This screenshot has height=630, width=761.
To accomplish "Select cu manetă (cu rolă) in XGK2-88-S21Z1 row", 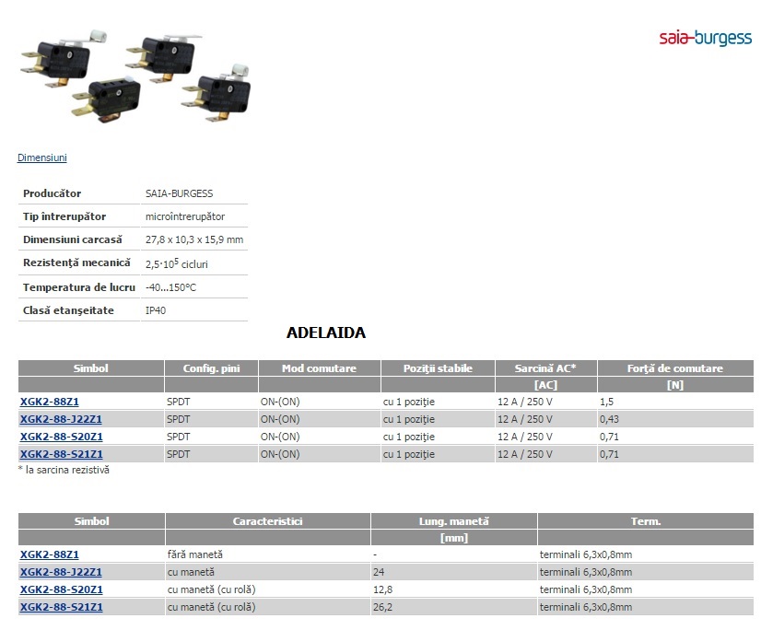I will tap(267, 607).
